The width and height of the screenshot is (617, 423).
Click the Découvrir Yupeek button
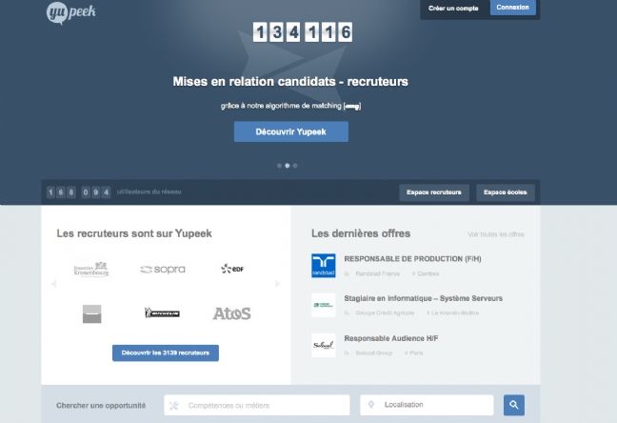point(290,131)
